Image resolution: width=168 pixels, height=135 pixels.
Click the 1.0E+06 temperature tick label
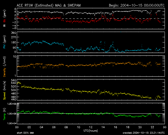pos(12,104)
